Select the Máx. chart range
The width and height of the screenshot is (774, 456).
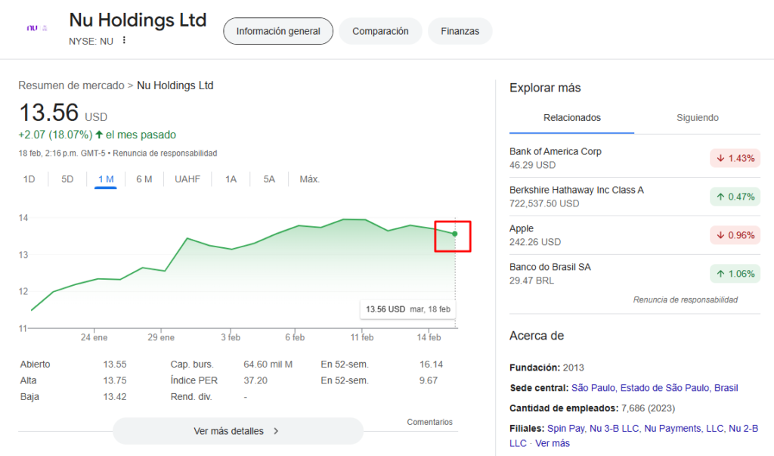tap(309, 179)
